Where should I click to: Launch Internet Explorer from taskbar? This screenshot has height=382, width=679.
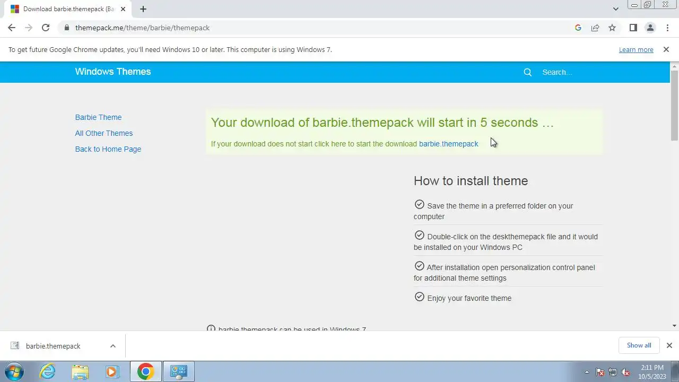click(48, 371)
